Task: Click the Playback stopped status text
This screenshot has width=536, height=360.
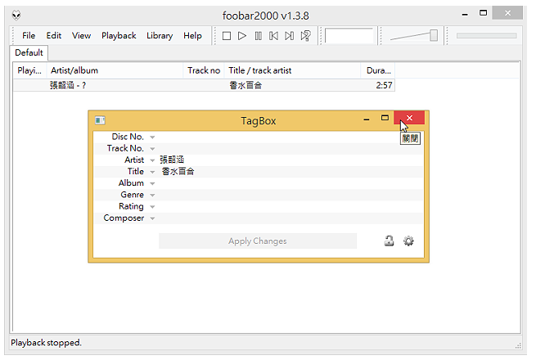Action: click(x=46, y=343)
